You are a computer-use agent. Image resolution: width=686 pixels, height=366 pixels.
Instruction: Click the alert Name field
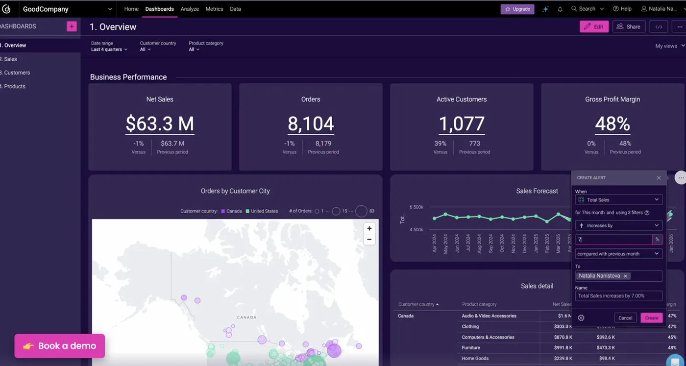click(619, 296)
